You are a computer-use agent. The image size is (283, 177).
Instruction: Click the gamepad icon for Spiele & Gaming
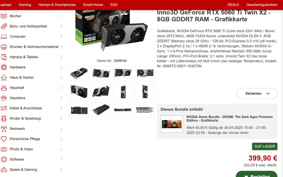coord(4,170)
